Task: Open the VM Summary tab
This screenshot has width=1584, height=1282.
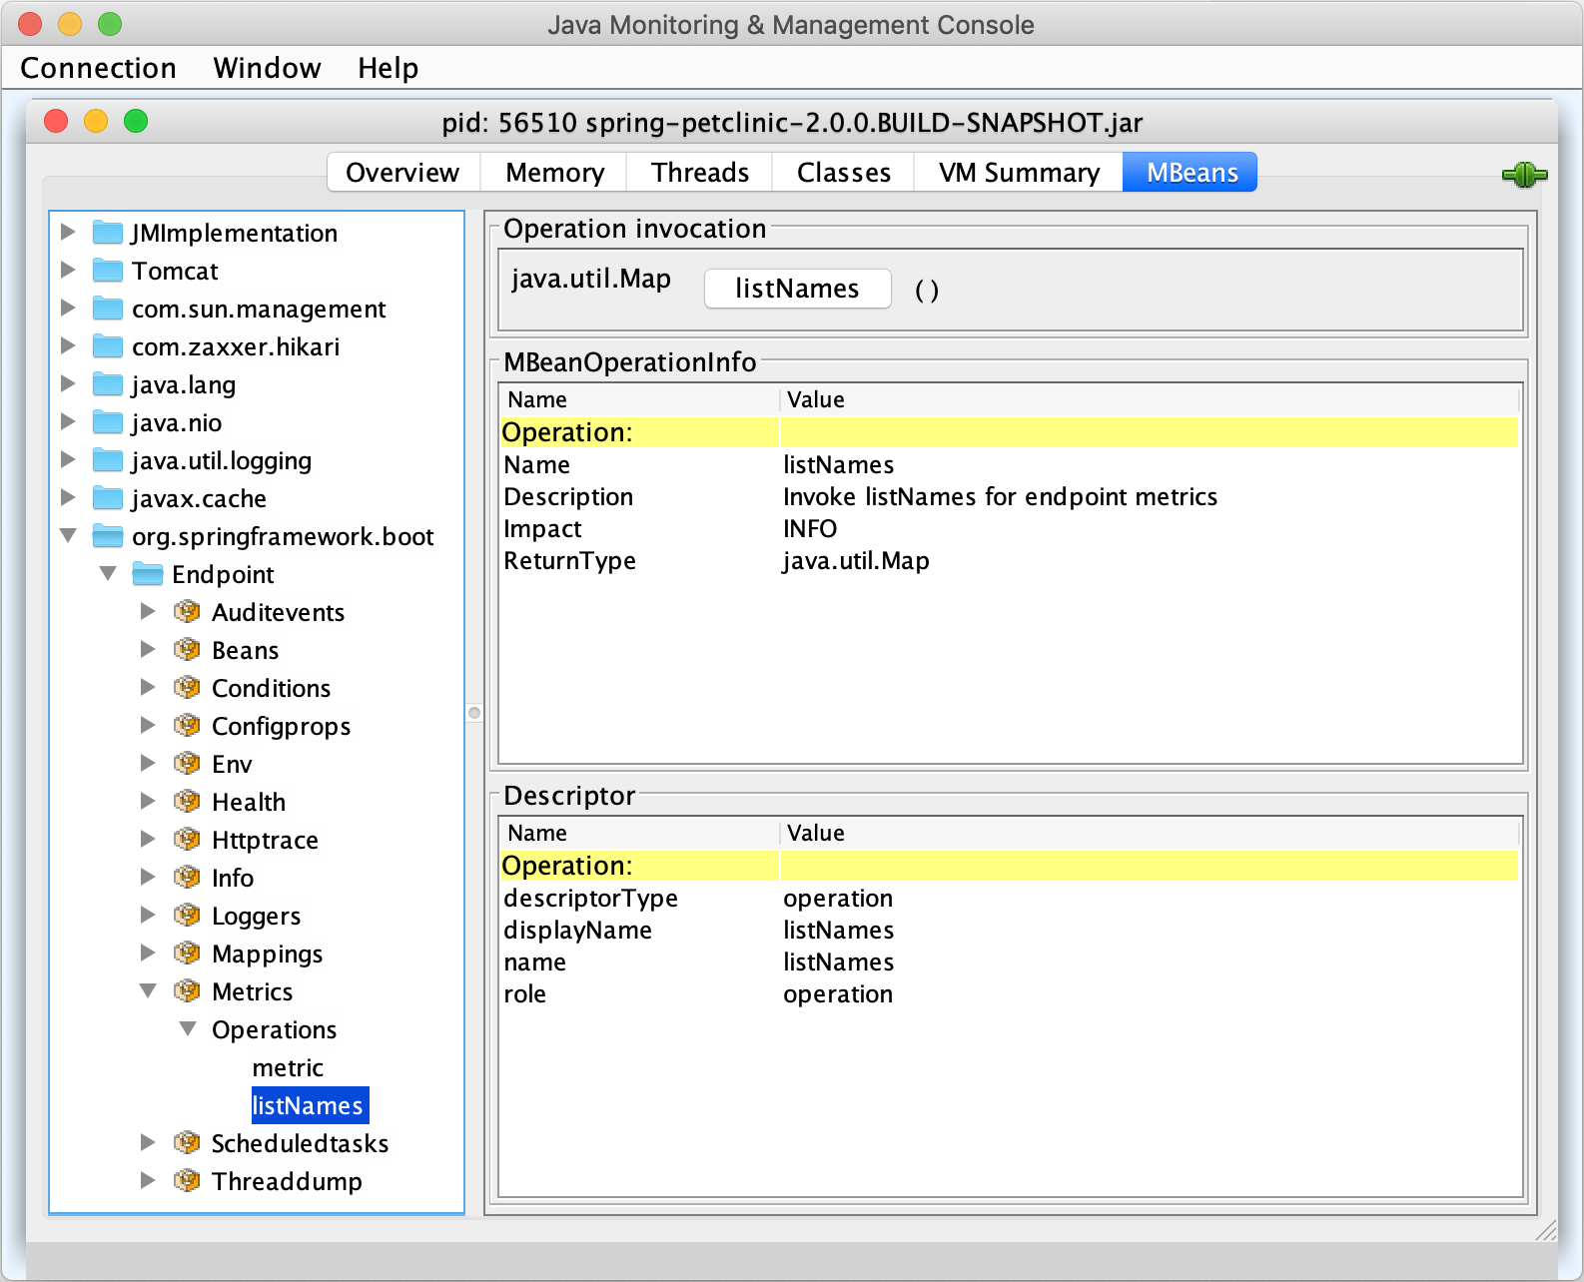Action: (1018, 173)
